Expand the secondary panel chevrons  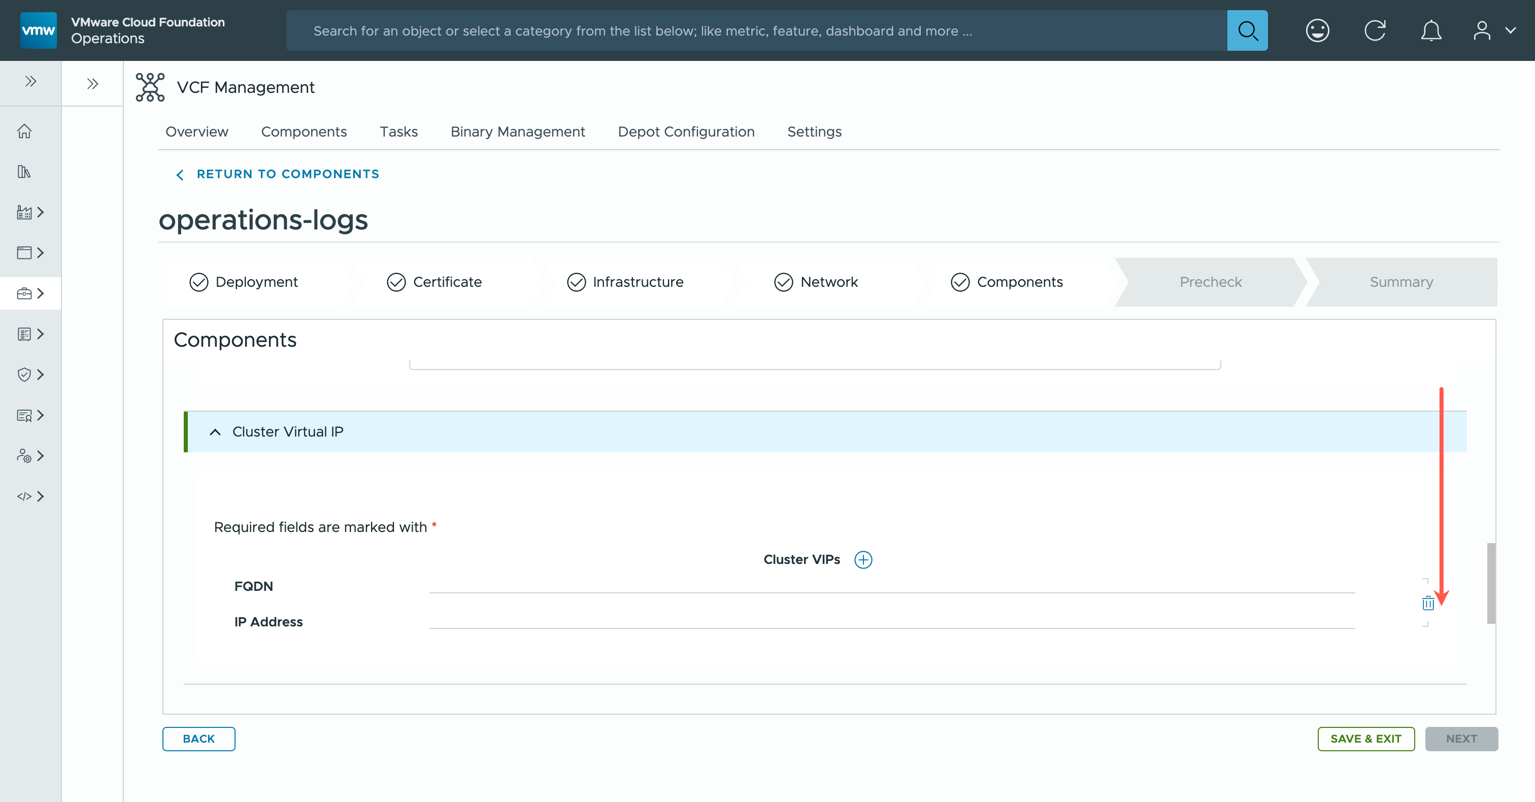pos(92,84)
